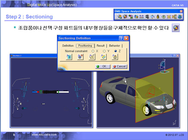The width and height of the screenshot is (188, 140).
Task: Click the Positioning by 2/3 Selections icon
Action: pos(92,57)
